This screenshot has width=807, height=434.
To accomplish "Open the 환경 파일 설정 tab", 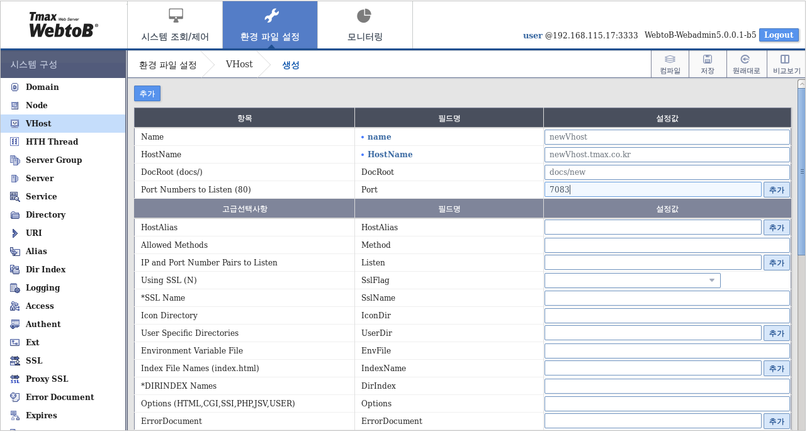I will coord(270,25).
